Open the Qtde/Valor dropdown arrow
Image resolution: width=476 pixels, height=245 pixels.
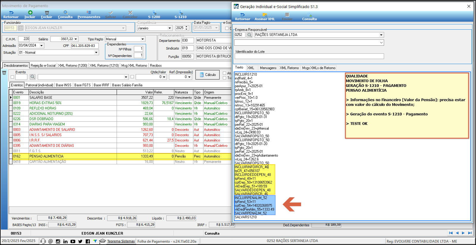164,77
